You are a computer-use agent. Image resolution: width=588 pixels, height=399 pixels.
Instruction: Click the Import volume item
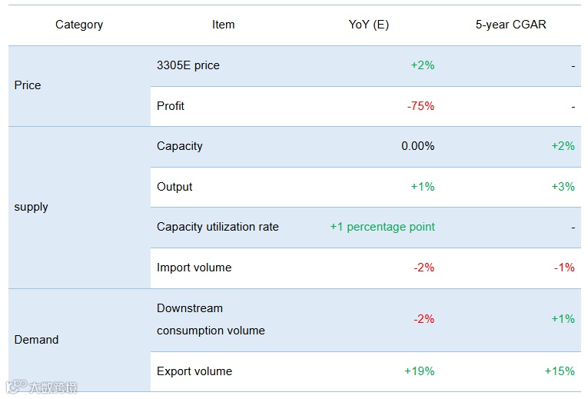tap(194, 268)
